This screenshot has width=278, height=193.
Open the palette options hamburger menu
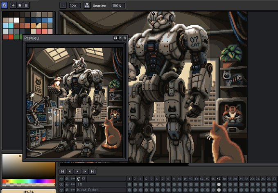coord(26,5)
